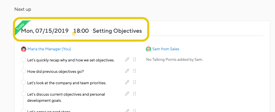Mark 'How did previous objectives go?' as done
Image resolution: width=275 pixels, height=112 pixels.
click(x=23, y=71)
